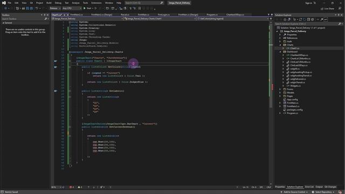345x194 pixels.
Task: Click Collapse All icon in Solution Explorer
Action: coord(308,19)
